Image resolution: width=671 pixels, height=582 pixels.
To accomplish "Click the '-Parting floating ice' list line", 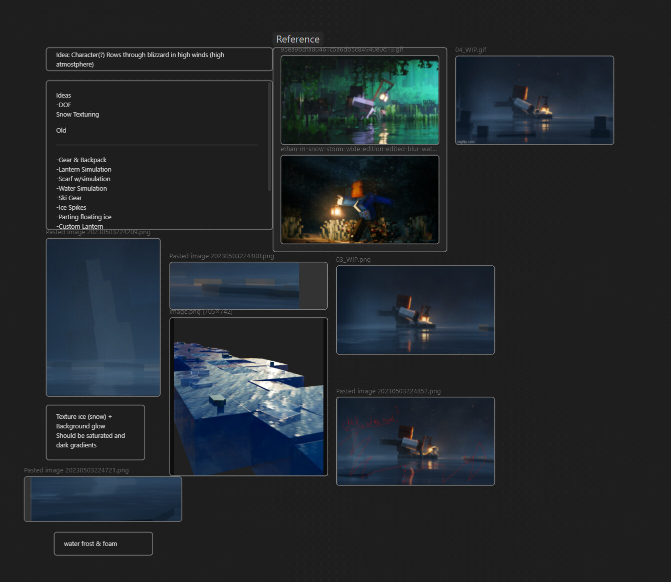I will (x=84, y=217).
